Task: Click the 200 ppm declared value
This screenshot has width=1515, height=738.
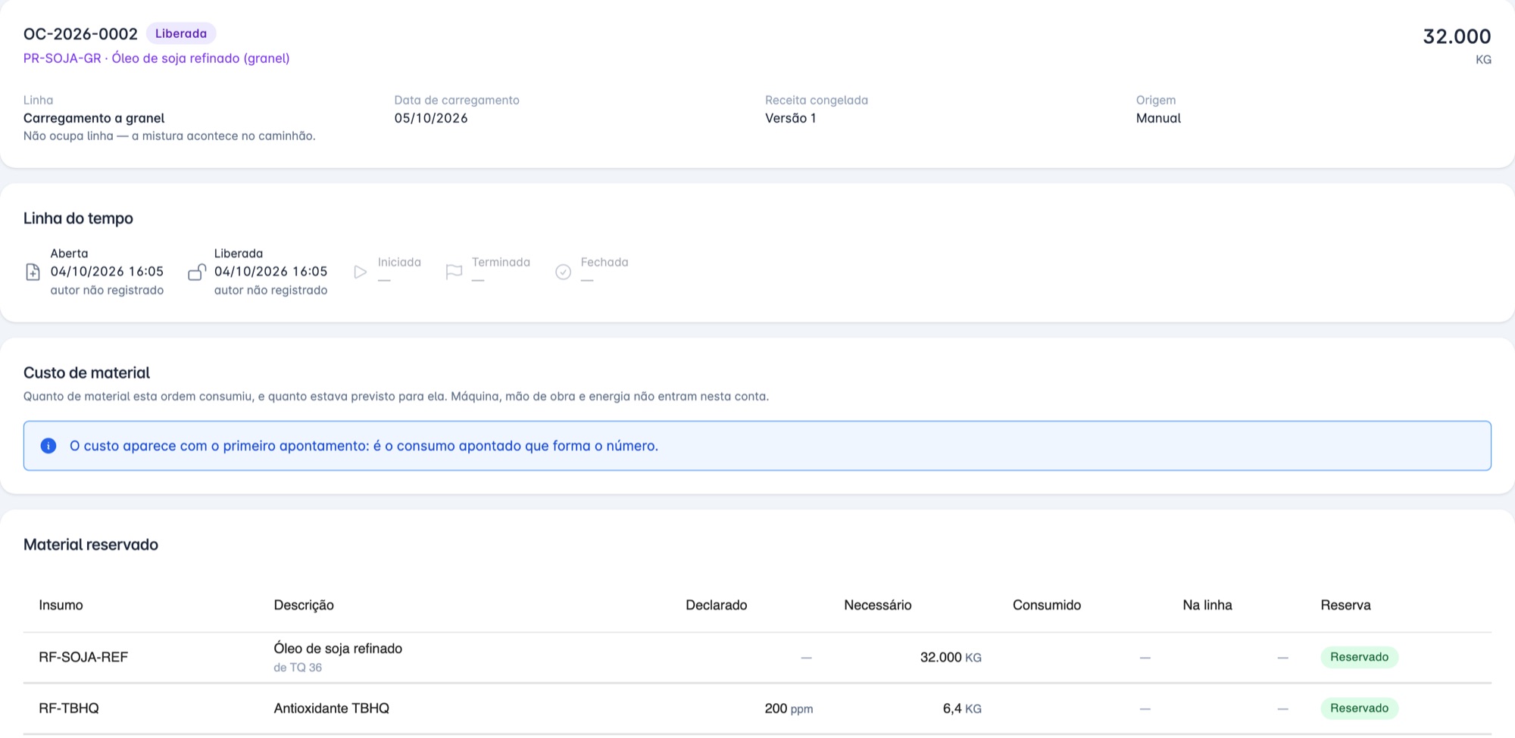Action: [x=789, y=708]
